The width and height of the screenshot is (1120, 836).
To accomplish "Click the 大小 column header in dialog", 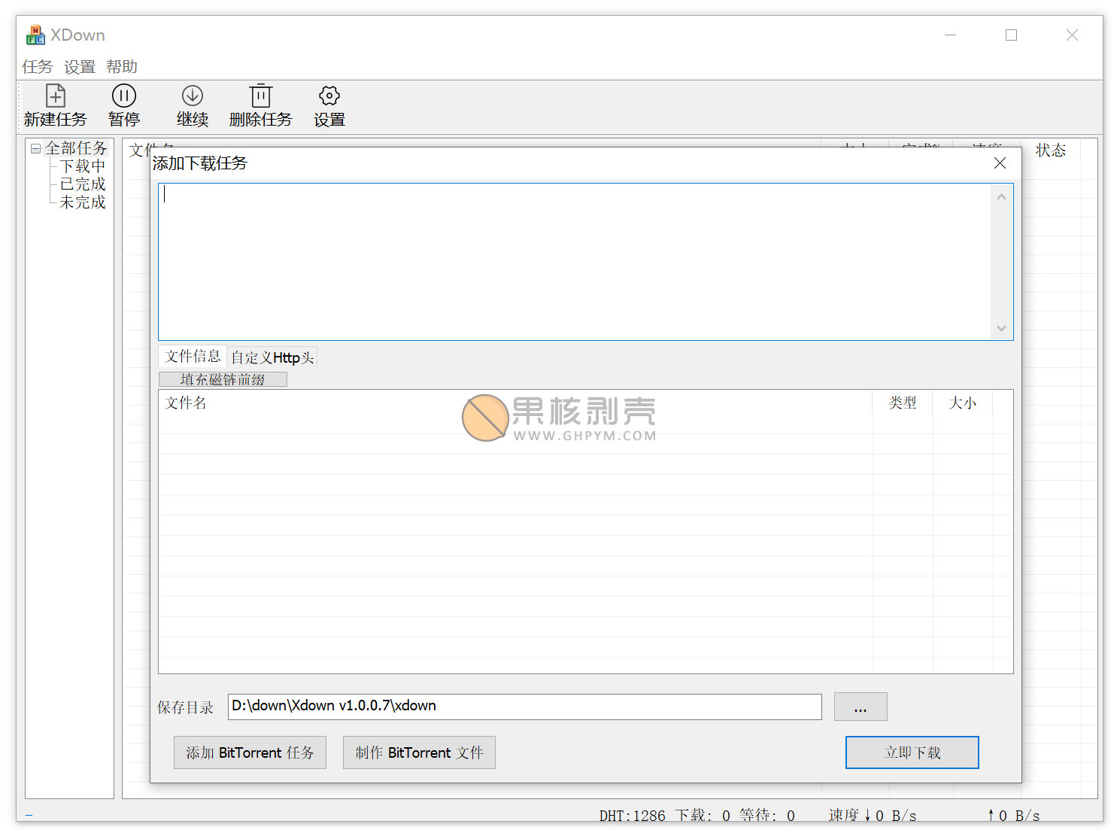I will [963, 403].
